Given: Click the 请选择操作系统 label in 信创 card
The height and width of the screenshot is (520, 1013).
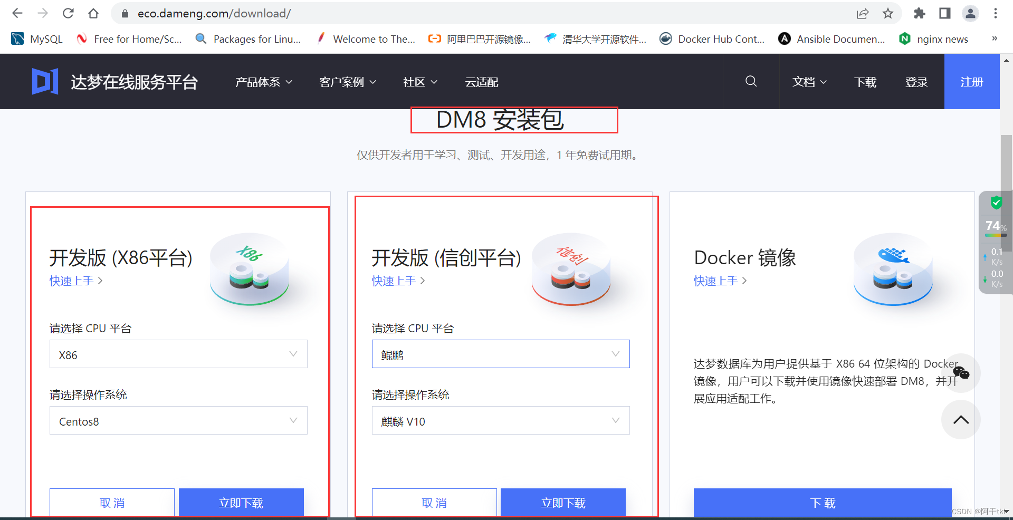Looking at the screenshot, I should [x=410, y=395].
